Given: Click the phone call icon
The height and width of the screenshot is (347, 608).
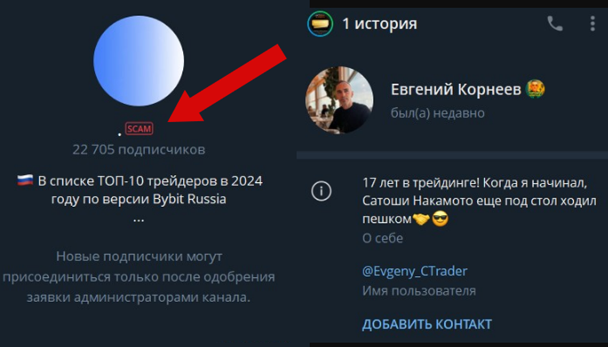Looking at the screenshot, I should [555, 24].
